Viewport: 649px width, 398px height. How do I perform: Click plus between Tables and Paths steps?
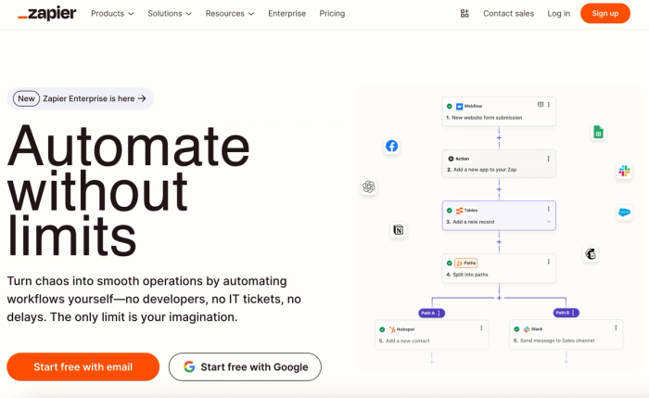coord(499,242)
